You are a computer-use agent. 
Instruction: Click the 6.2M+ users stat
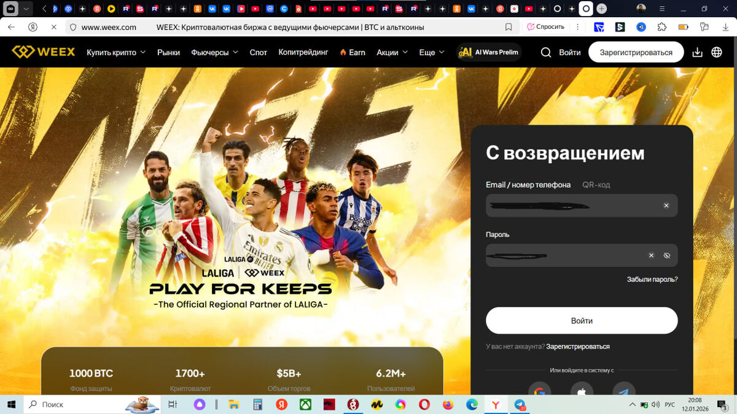(x=391, y=380)
